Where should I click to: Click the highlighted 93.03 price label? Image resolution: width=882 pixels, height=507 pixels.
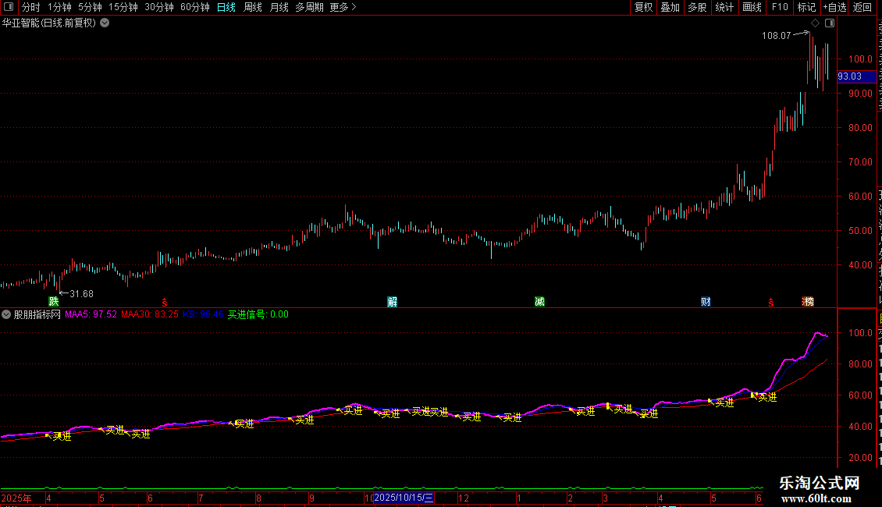(x=856, y=76)
